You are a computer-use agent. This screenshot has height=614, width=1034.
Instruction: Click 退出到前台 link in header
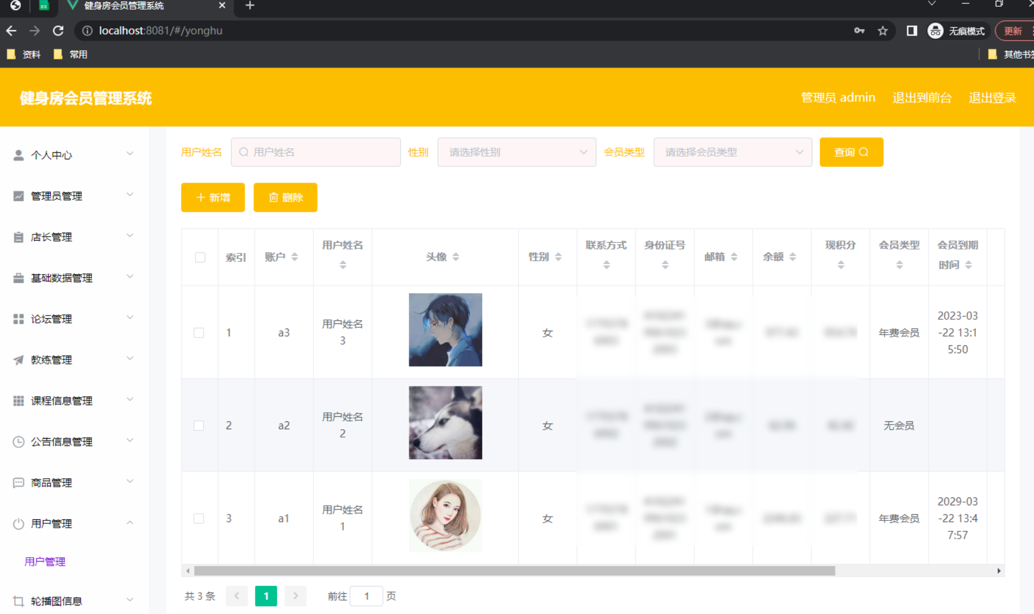click(x=922, y=97)
